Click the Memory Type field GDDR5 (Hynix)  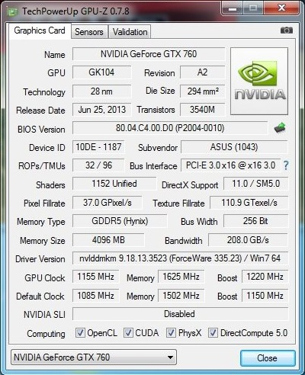pyautogui.click(x=120, y=221)
